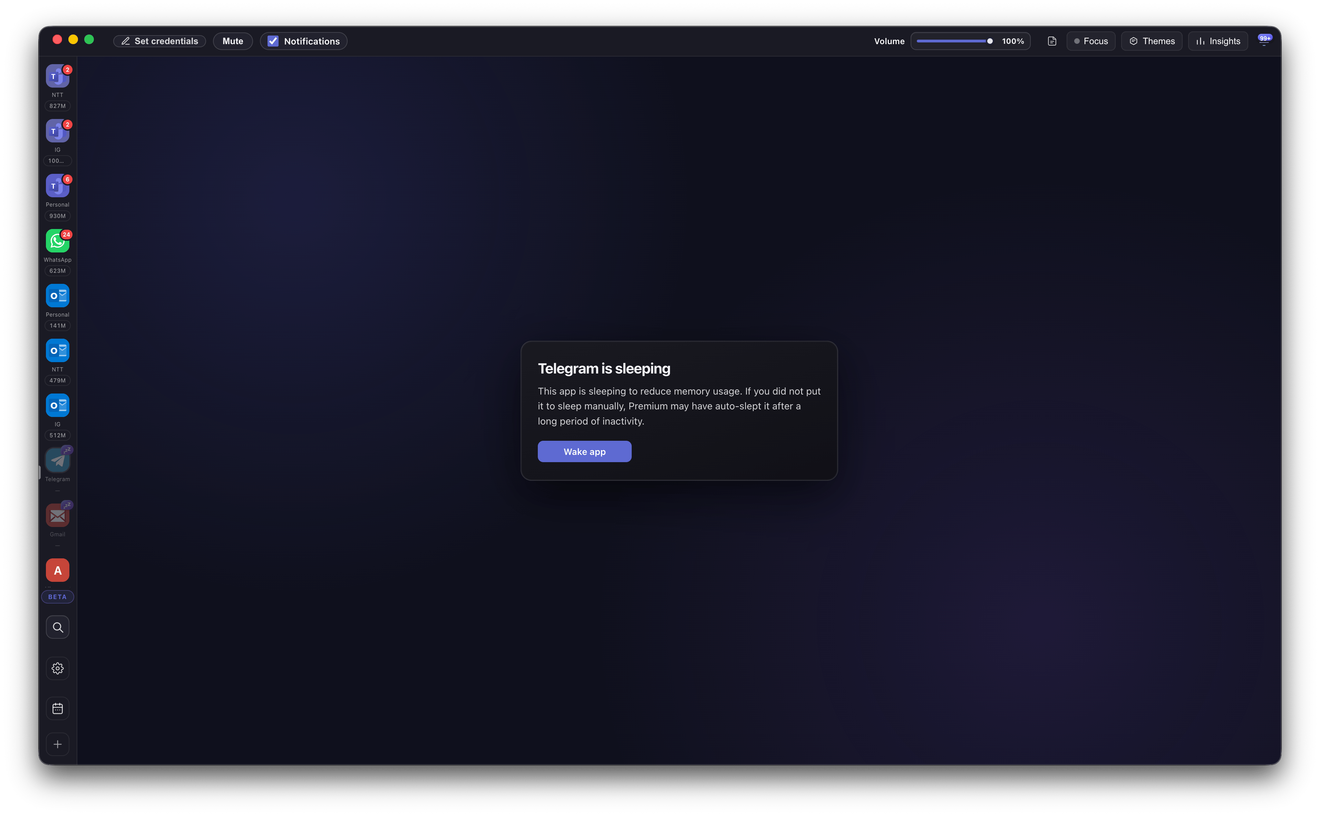The image size is (1320, 816).
Task: Adjust the Volume slider
Action: pyautogui.click(x=954, y=41)
